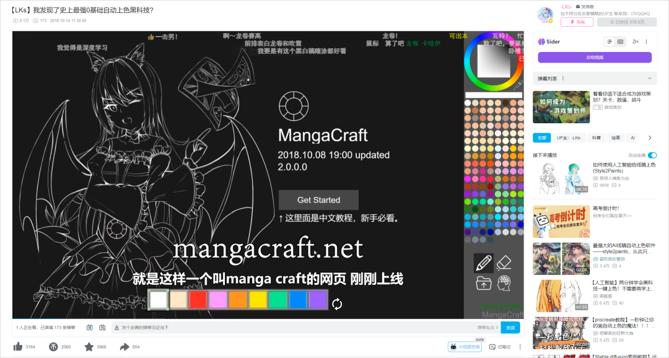
Task: Click the 已关注 378.6万 button
Action: (627, 22)
